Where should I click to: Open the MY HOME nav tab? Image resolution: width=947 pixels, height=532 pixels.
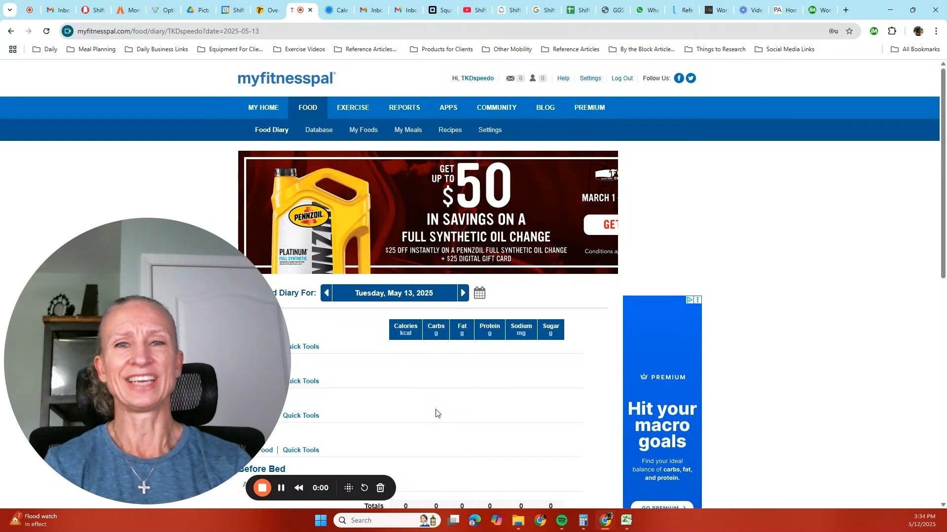(x=263, y=107)
